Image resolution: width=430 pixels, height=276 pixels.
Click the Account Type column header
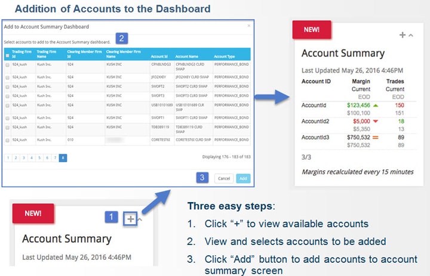pos(225,57)
